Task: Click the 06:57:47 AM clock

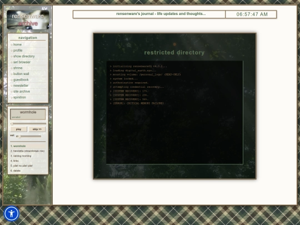Action: [252, 14]
